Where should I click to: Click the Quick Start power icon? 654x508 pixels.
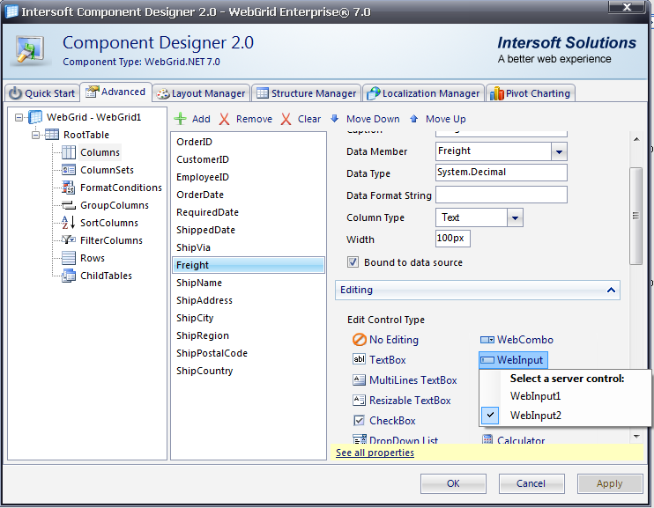coord(16,93)
